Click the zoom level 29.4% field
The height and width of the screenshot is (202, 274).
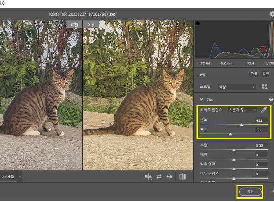[8, 177]
